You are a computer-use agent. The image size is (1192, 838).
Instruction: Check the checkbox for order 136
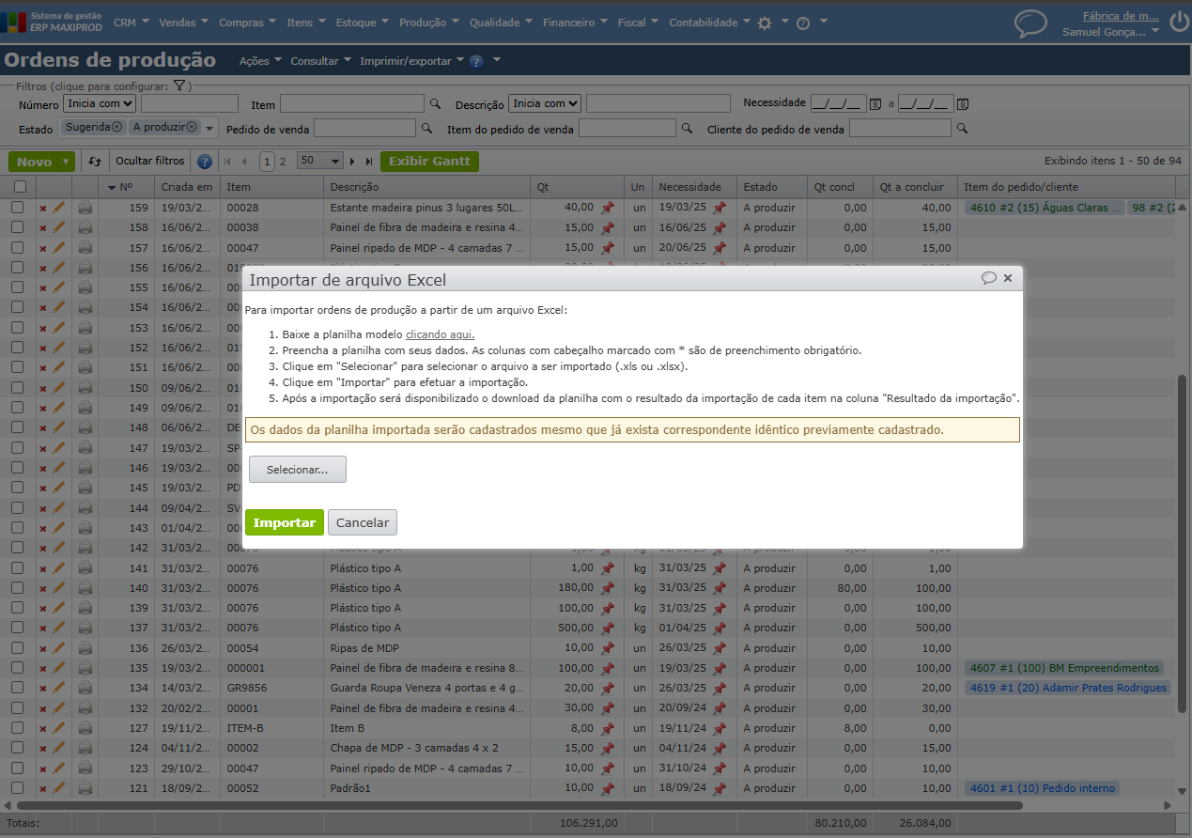pyautogui.click(x=19, y=648)
